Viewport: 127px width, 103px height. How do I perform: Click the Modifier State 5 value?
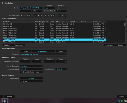pos(48,15)
